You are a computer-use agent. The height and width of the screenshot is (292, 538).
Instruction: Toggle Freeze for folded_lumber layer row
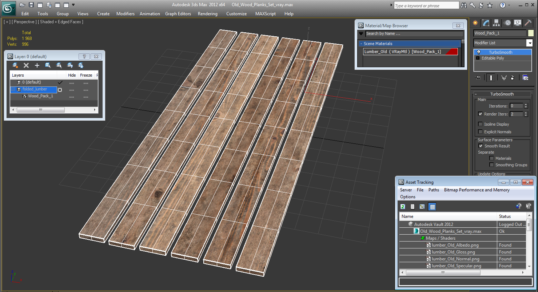pos(86,90)
